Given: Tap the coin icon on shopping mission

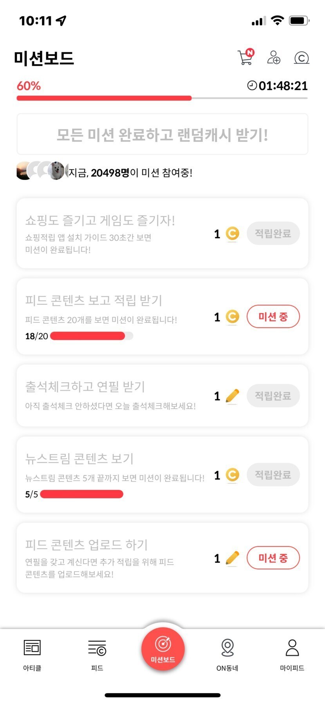Looking at the screenshot, I should (232, 234).
